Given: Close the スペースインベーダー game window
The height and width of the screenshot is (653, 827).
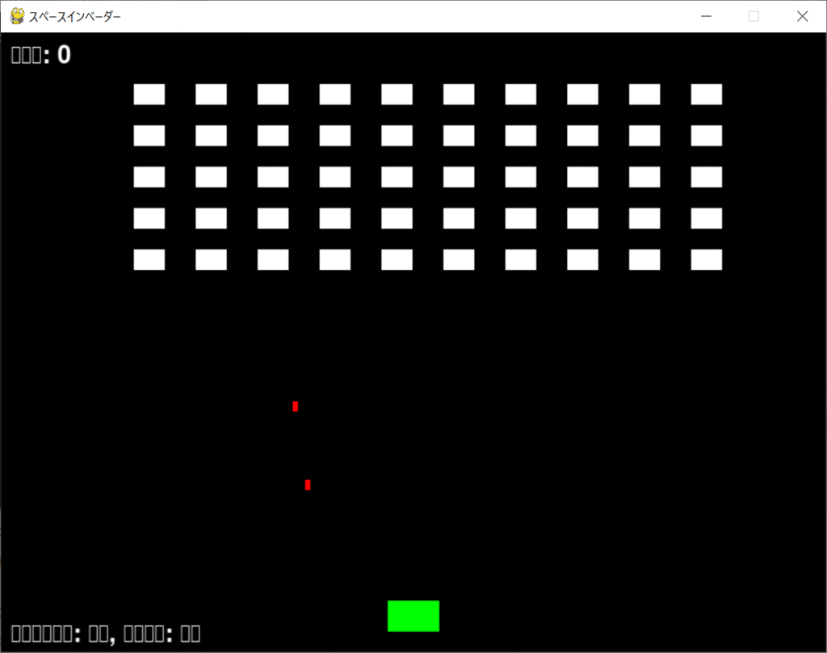Looking at the screenshot, I should tap(802, 16).
